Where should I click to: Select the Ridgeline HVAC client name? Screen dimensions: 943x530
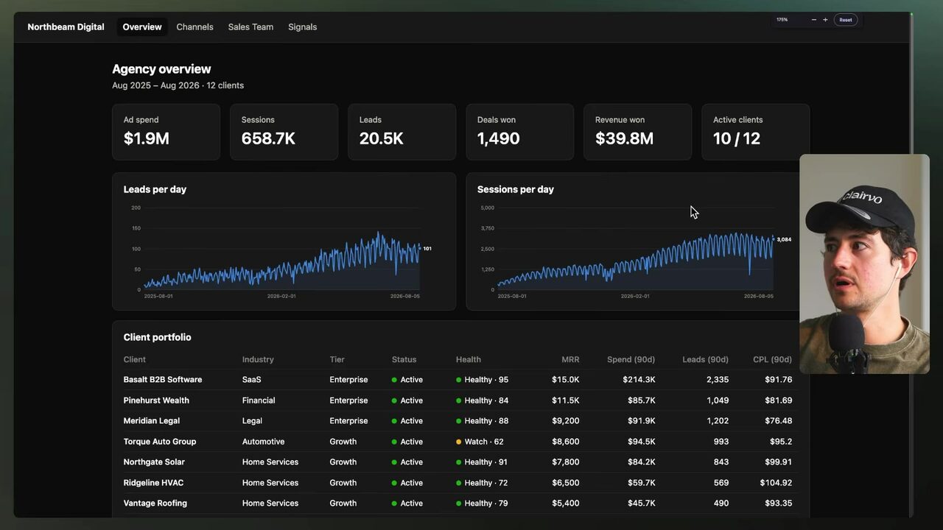pyautogui.click(x=153, y=483)
